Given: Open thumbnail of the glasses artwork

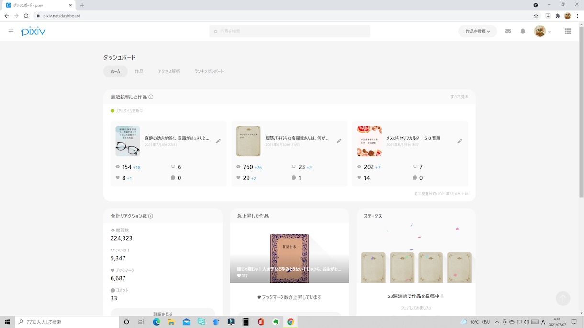Looking at the screenshot, I should tap(128, 141).
